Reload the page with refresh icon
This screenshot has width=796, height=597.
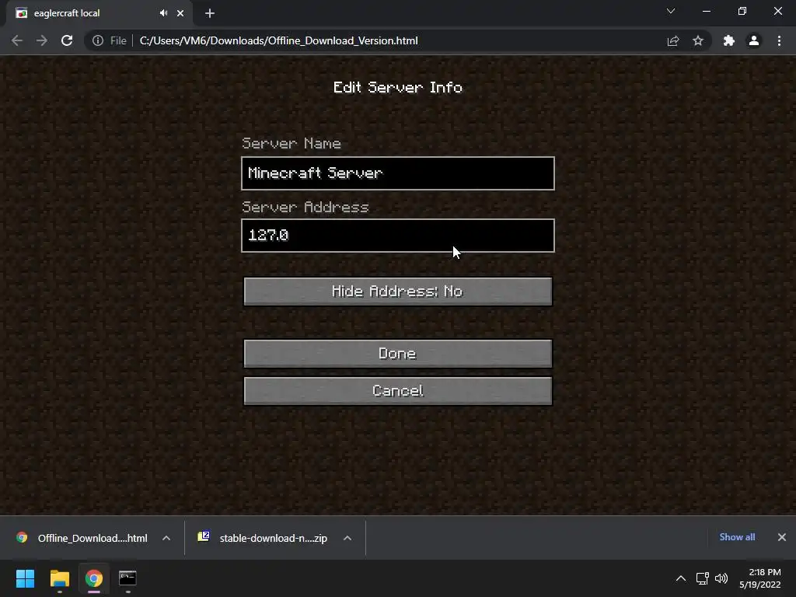pos(67,40)
